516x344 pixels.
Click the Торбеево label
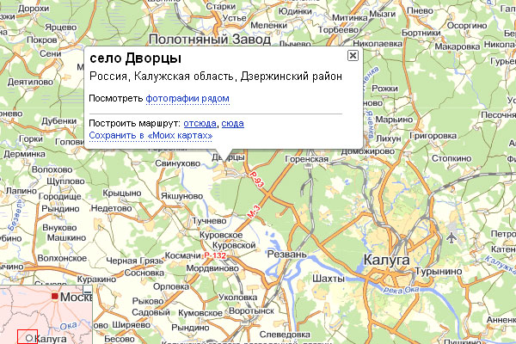coord(338,29)
